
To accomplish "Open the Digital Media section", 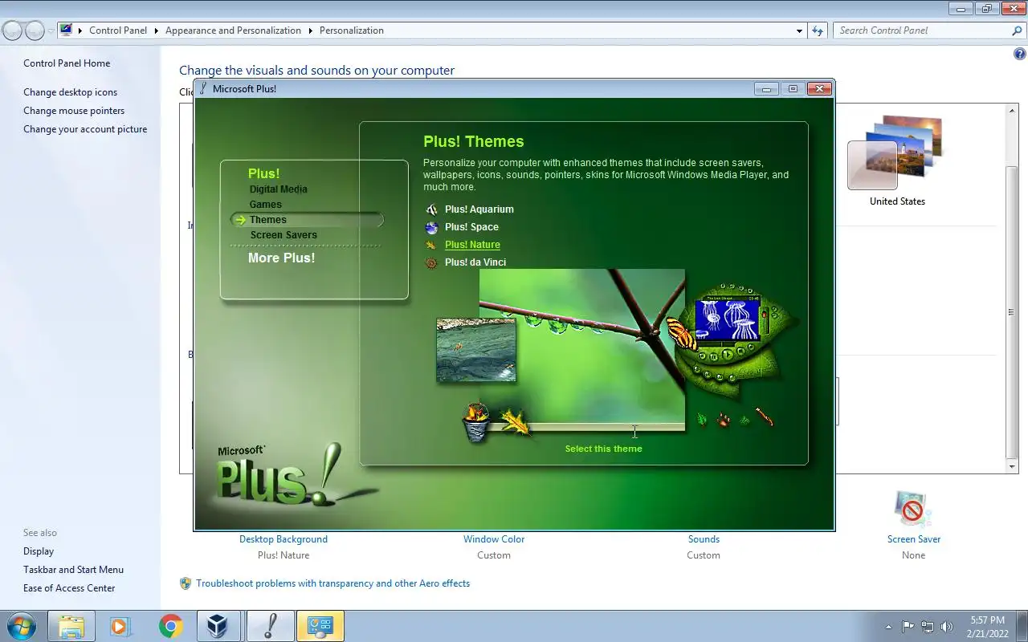I will pos(279,189).
